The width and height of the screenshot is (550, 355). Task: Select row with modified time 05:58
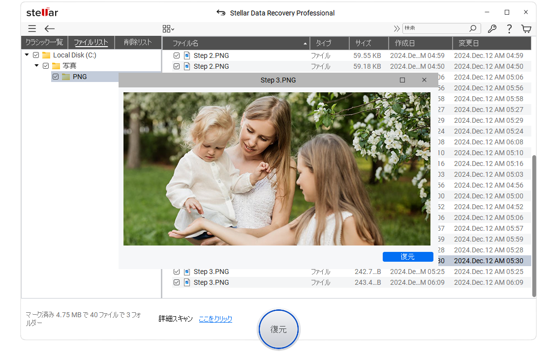485,99
